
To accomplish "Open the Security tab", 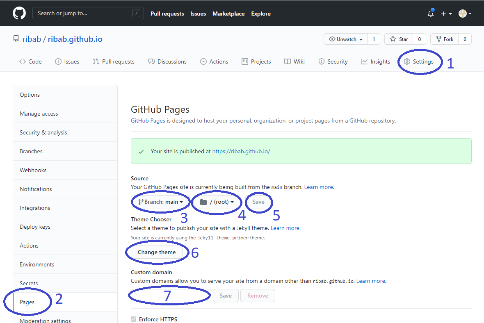I will [x=333, y=62].
